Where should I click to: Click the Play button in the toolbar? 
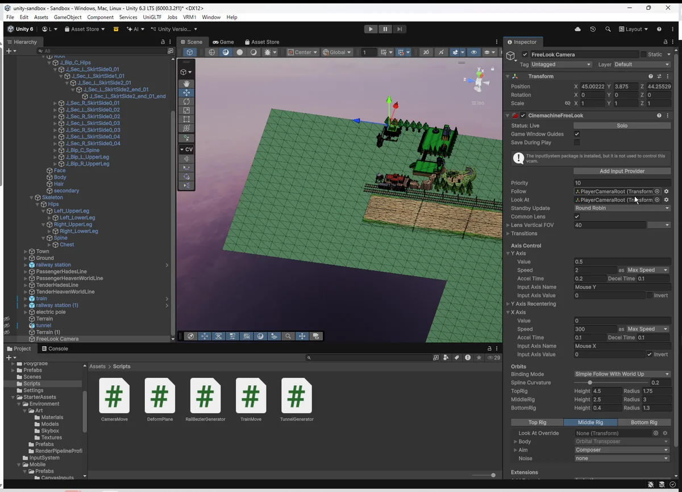(x=371, y=29)
